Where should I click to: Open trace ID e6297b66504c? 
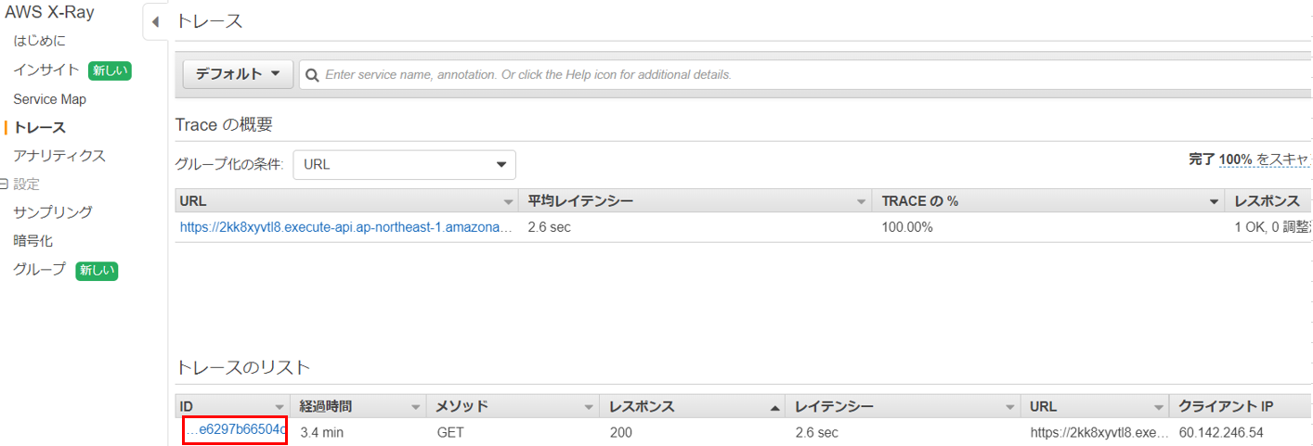point(236,432)
